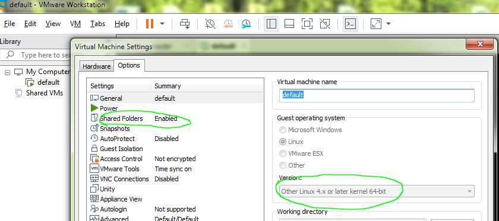This screenshot has width=499, height=221.
Task: Open the Edit menu
Action: [x=30, y=24]
